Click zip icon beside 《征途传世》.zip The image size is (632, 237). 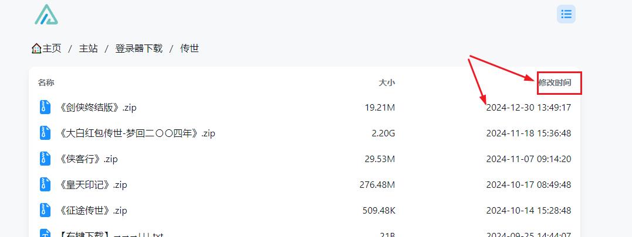coord(45,210)
